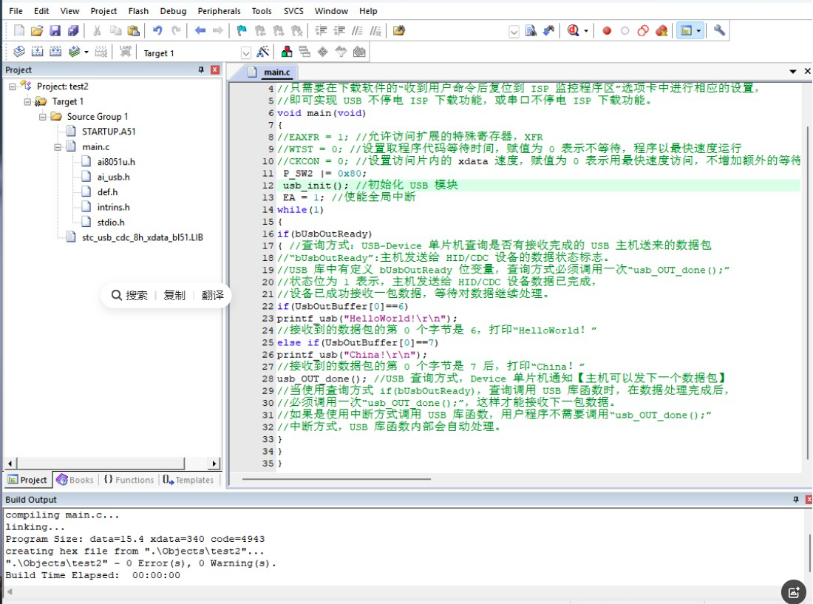This screenshot has width=813, height=604.
Task: Collapse the Target 1 tree node
Action: 27,101
